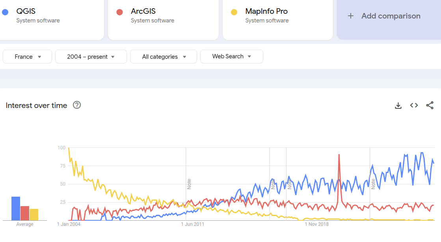Open the All categories dropdown
Viewport: 441px width, 242px height.
[x=163, y=56]
